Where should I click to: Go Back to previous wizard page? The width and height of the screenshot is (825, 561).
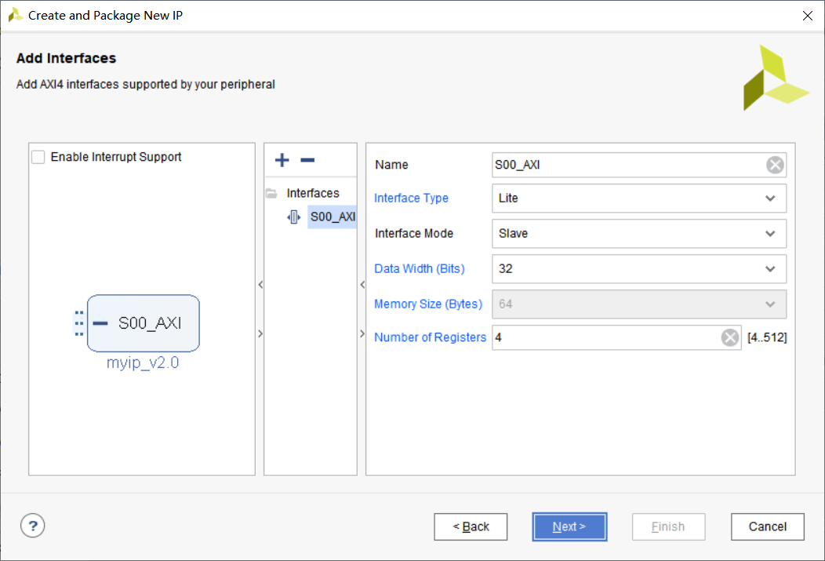pyautogui.click(x=471, y=526)
